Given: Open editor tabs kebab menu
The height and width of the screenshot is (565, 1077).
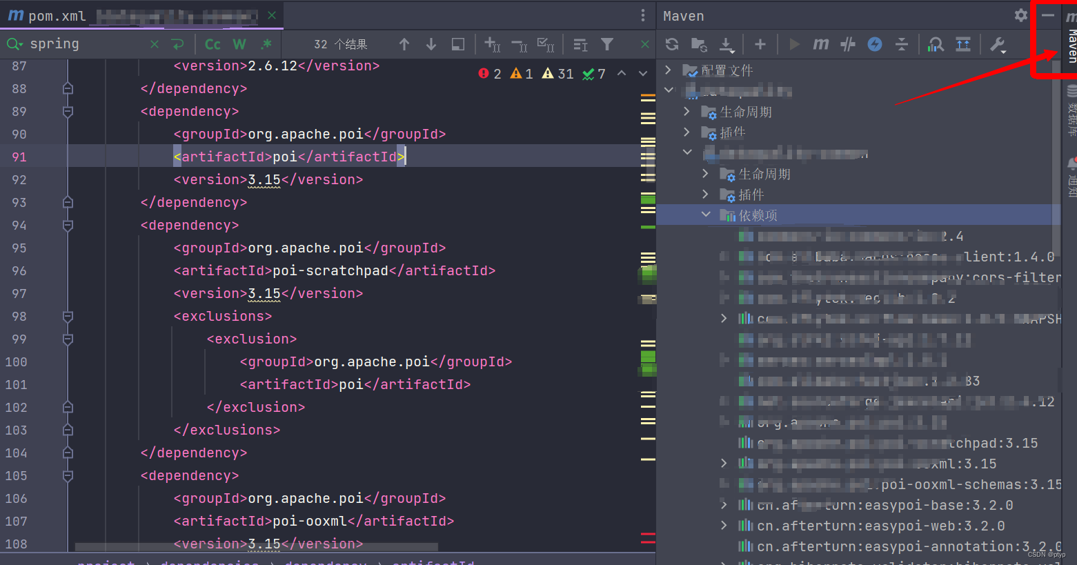Looking at the screenshot, I should pyautogui.click(x=643, y=15).
